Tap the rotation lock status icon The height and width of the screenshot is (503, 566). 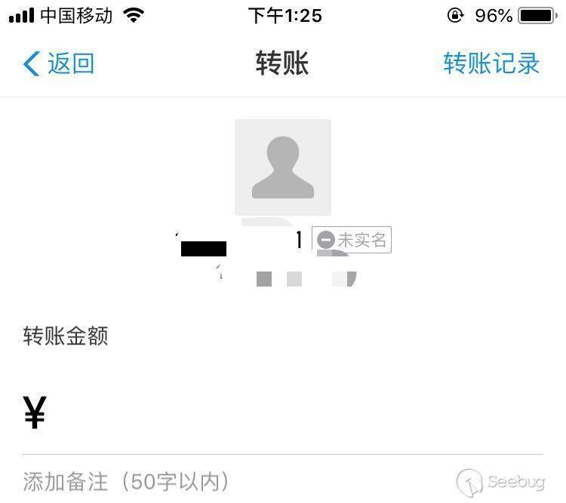456,16
